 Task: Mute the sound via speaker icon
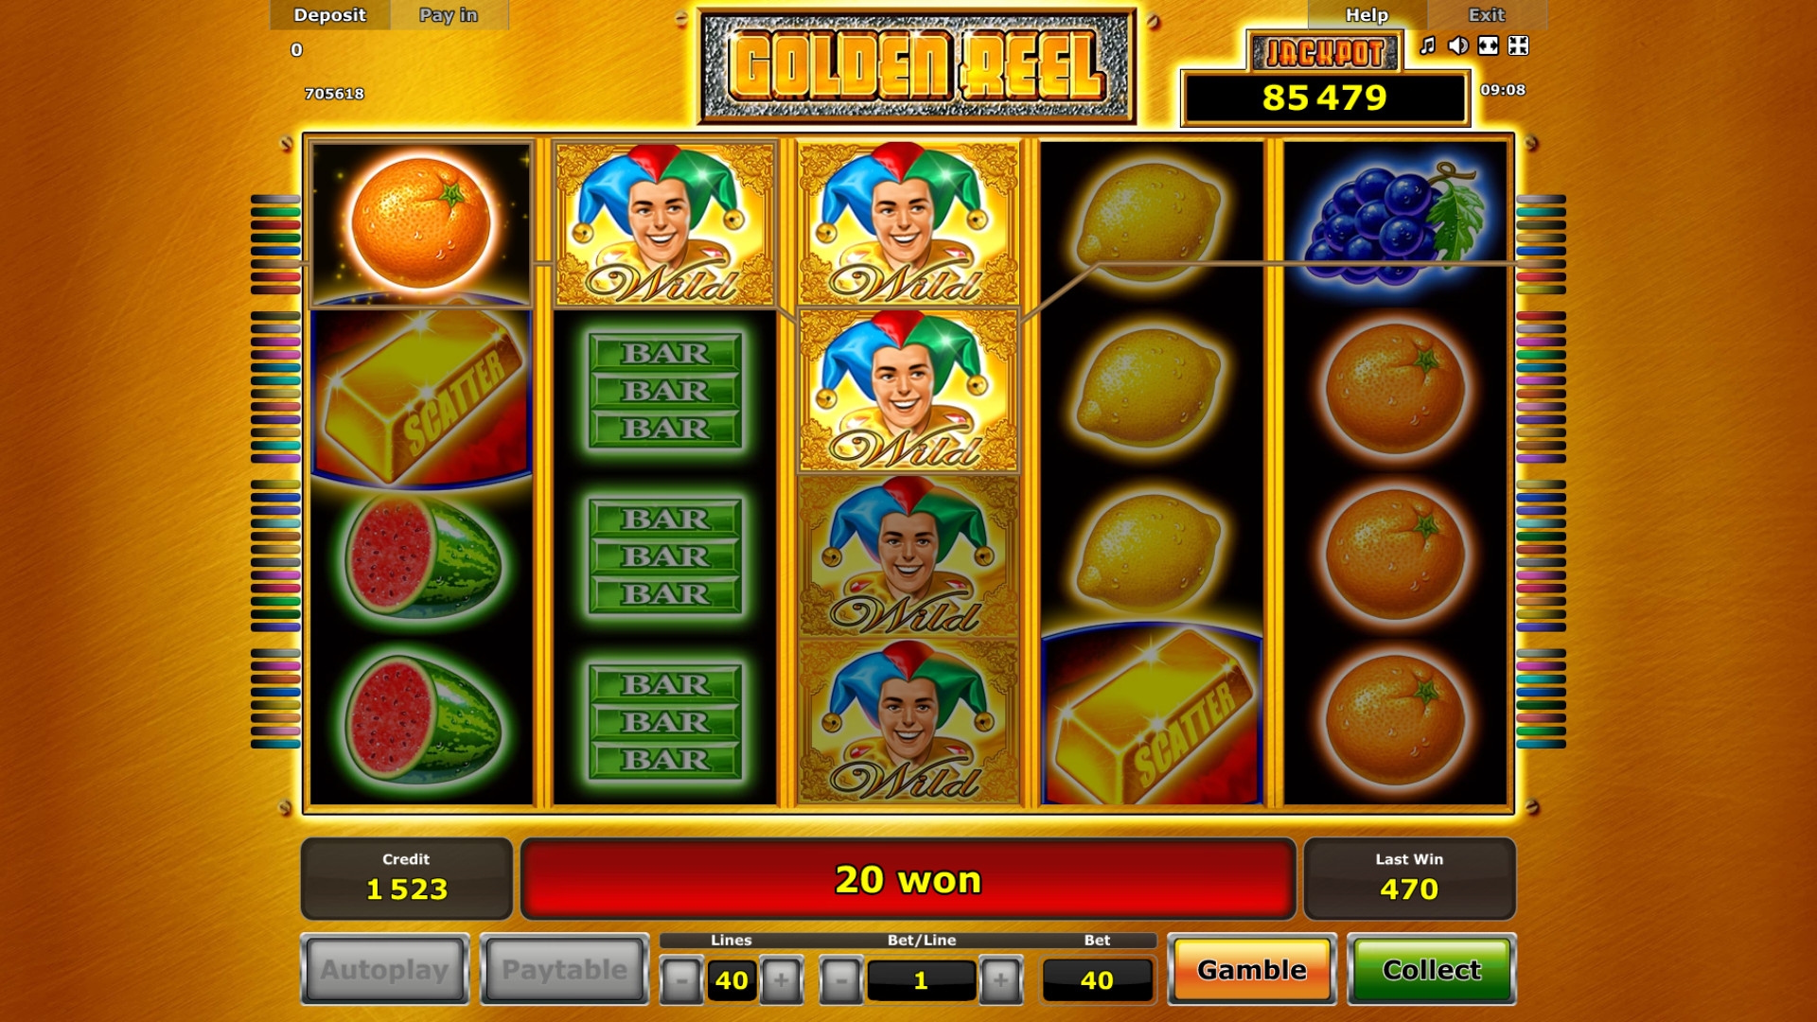click(1458, 45)
